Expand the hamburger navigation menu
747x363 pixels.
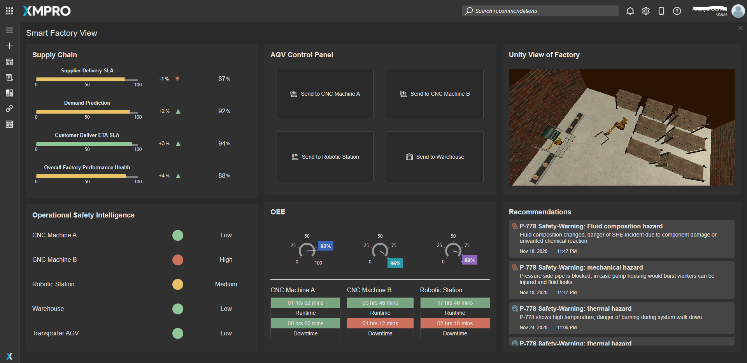[x=9, y=30]
